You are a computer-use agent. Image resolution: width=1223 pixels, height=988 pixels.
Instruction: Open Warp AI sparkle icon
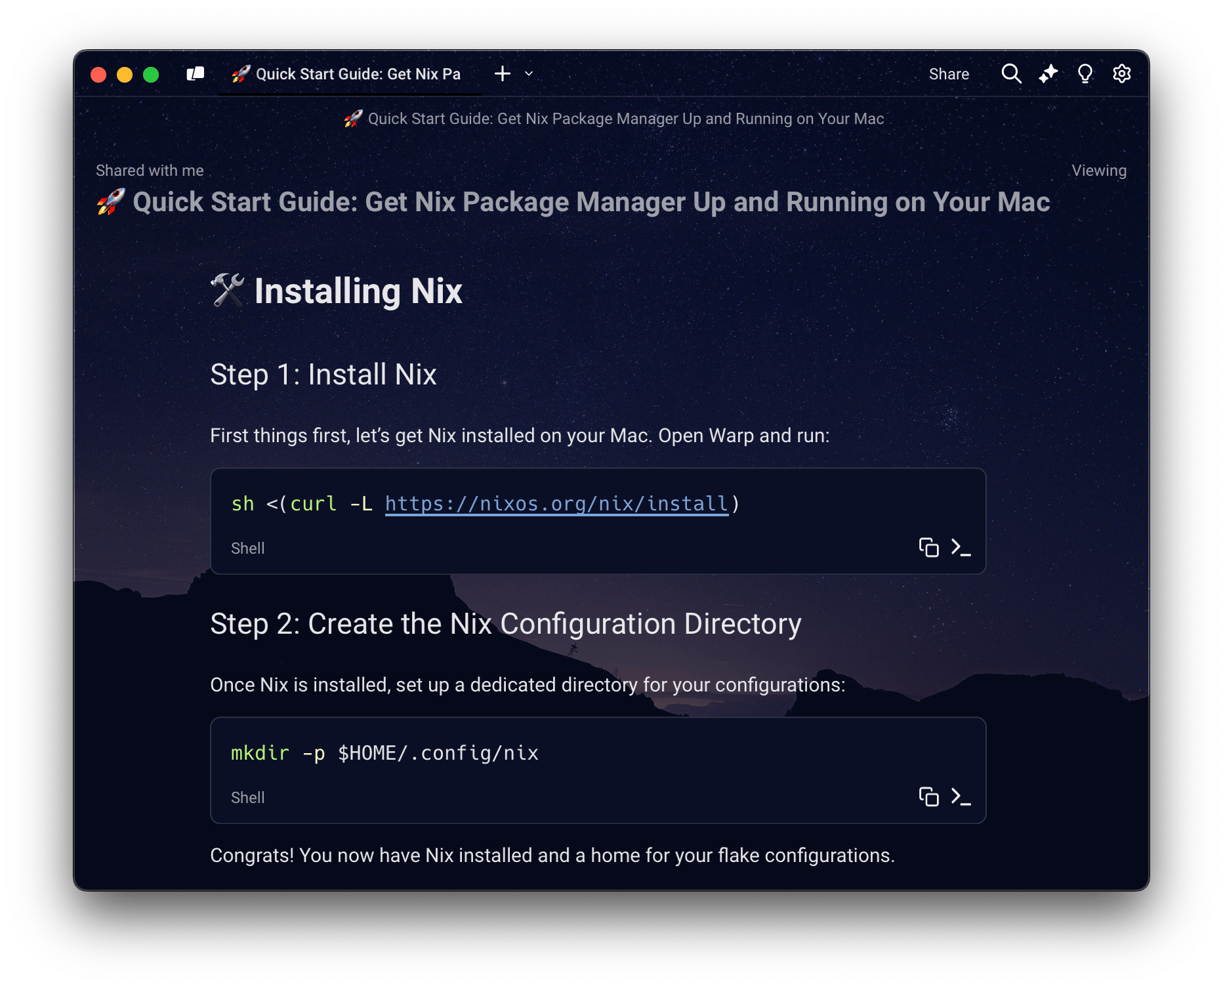[1048, 74]
